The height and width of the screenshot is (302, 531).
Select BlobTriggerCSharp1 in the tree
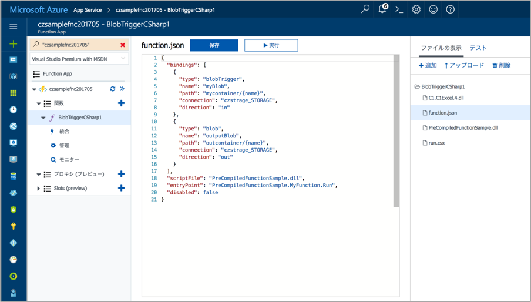[x=79, y=118]
